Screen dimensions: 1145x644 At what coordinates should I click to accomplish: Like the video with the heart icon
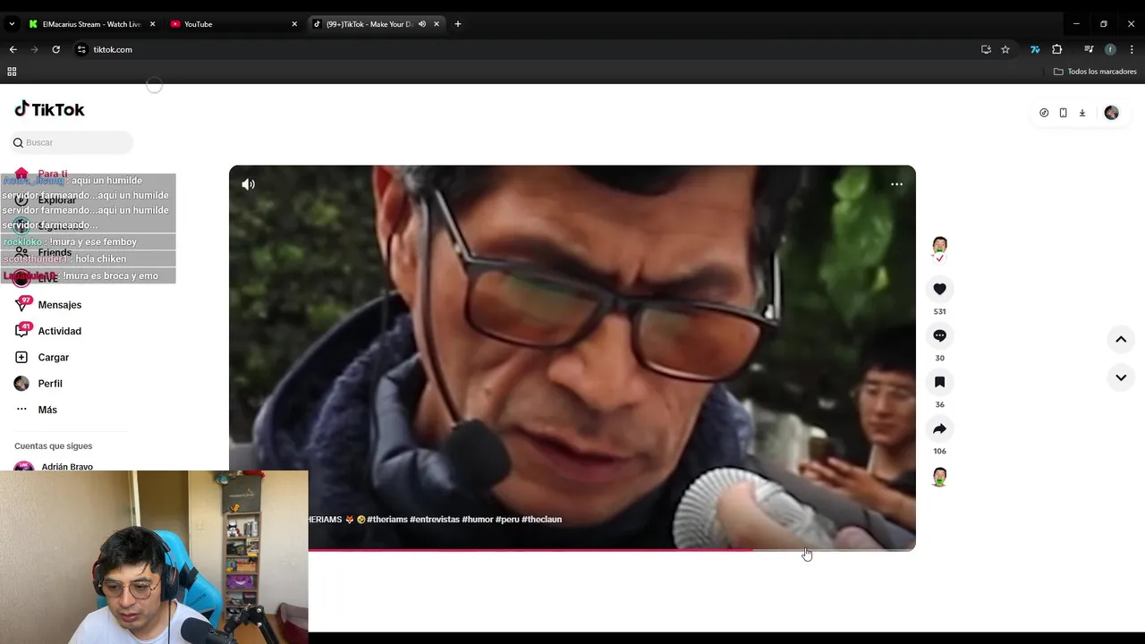[x=939, y=289]
